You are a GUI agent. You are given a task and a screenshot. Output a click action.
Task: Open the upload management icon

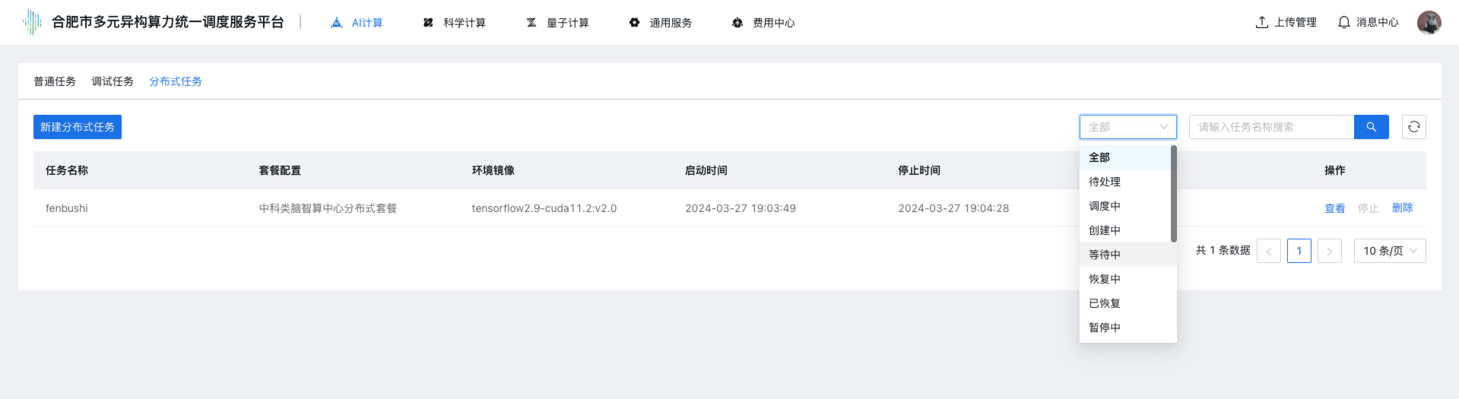[x=1262, y=22]
